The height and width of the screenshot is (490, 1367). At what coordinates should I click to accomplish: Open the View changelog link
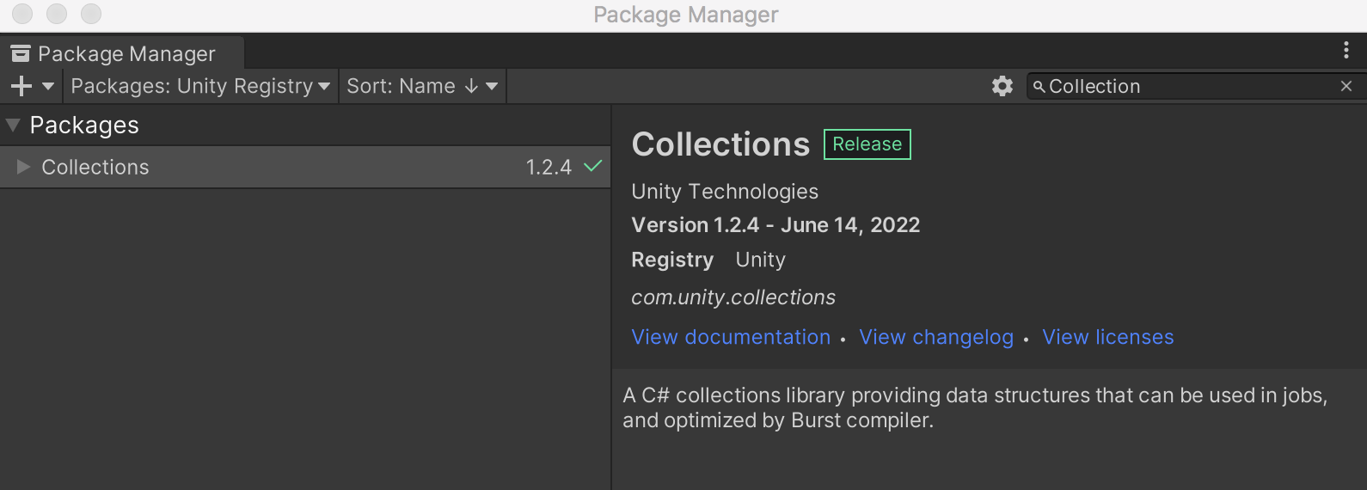[x=936, y=337]
